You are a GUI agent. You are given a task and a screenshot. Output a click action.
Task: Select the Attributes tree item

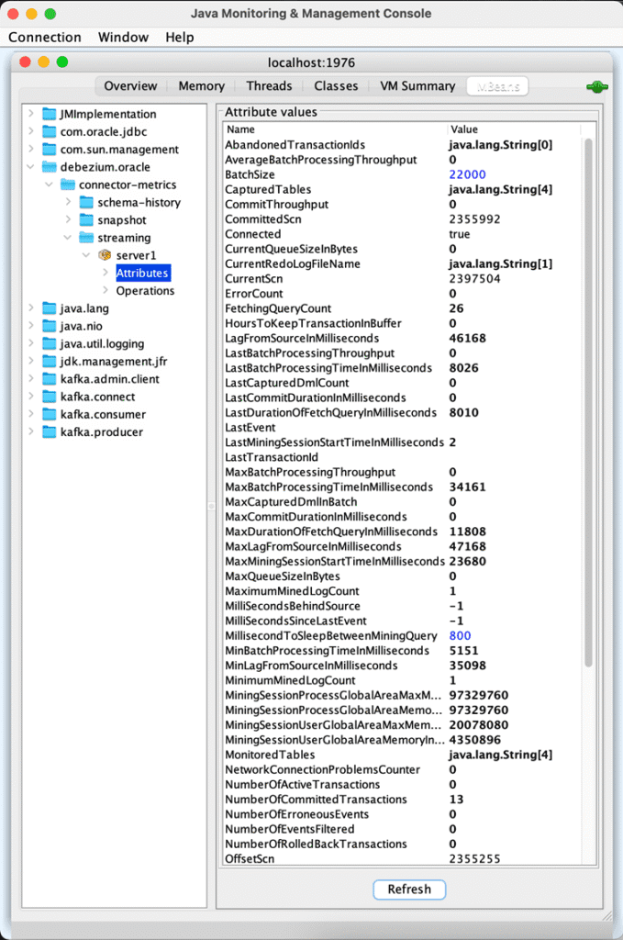pyautogui.click(x=142, y=273)
